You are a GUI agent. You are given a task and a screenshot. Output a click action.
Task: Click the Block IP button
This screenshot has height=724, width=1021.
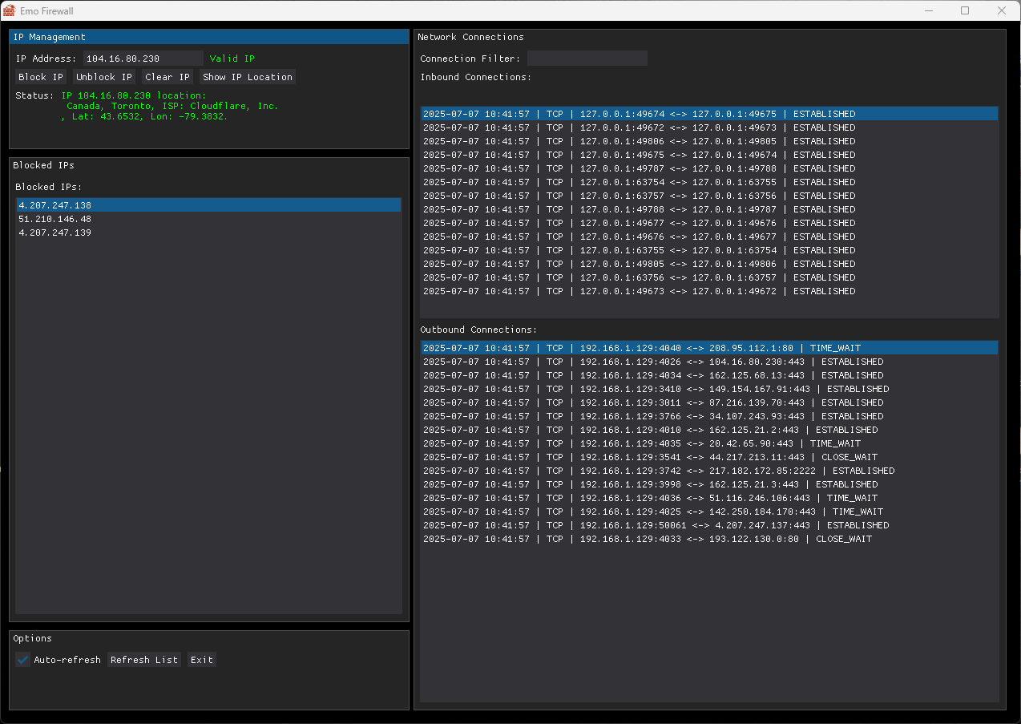(41, 77)
